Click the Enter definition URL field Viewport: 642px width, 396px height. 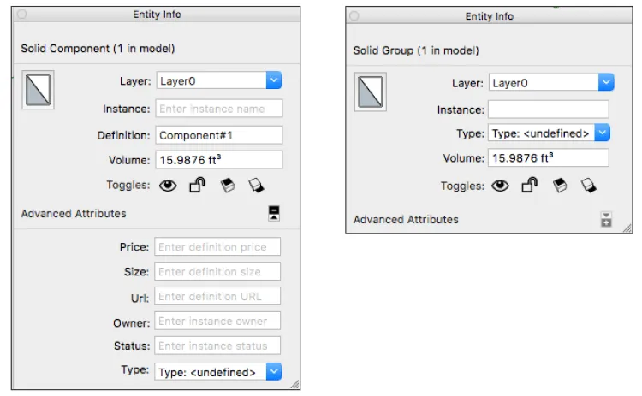(x=217, y=296)
